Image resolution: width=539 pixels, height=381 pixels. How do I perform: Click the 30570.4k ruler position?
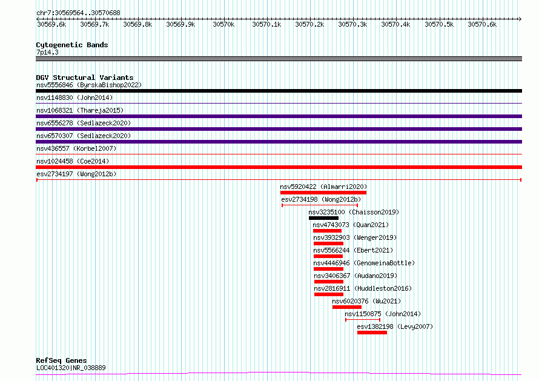point(395,24)
